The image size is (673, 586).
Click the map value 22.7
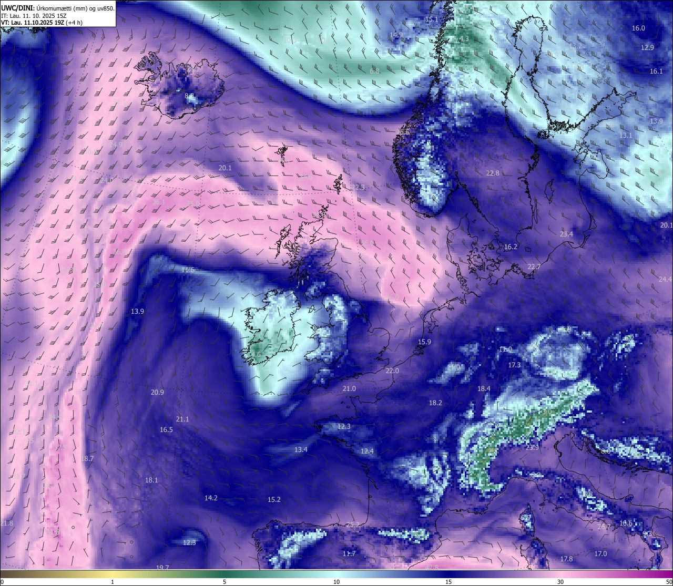point(534,267)
